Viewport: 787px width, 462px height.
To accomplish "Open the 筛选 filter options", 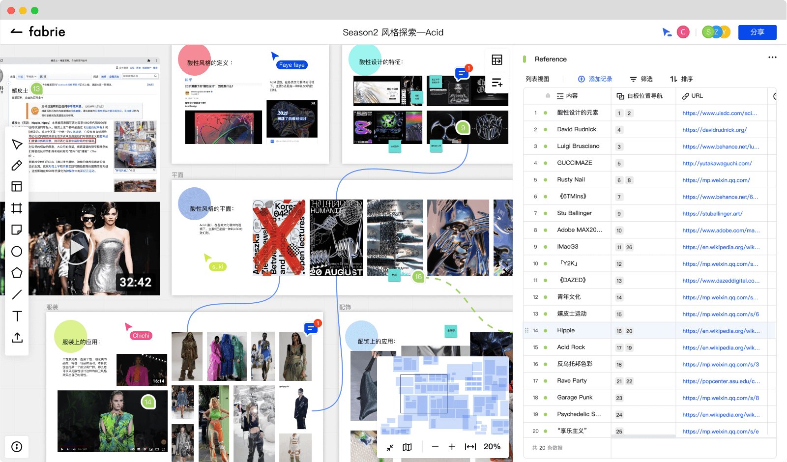I will click(x=641, y=79).
